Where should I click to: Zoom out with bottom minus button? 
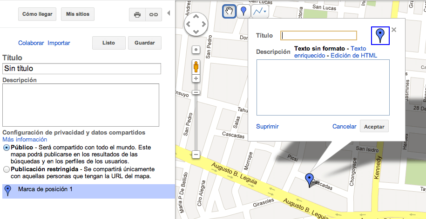click(196, 155)
